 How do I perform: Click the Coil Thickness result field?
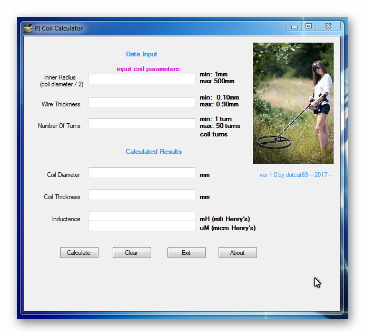142,195
